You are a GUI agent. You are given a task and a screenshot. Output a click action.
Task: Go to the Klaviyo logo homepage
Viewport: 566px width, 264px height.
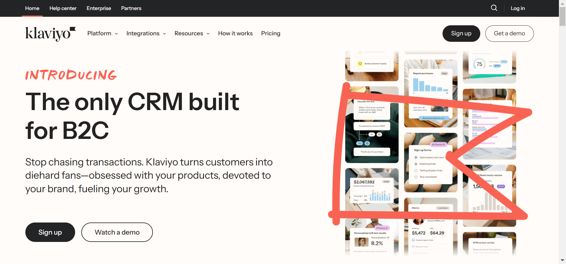pos(50,34)
